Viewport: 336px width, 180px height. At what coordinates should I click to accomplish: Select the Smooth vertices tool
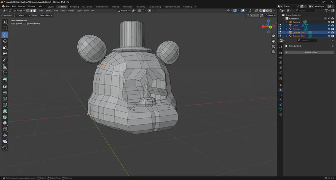(5, 123)
